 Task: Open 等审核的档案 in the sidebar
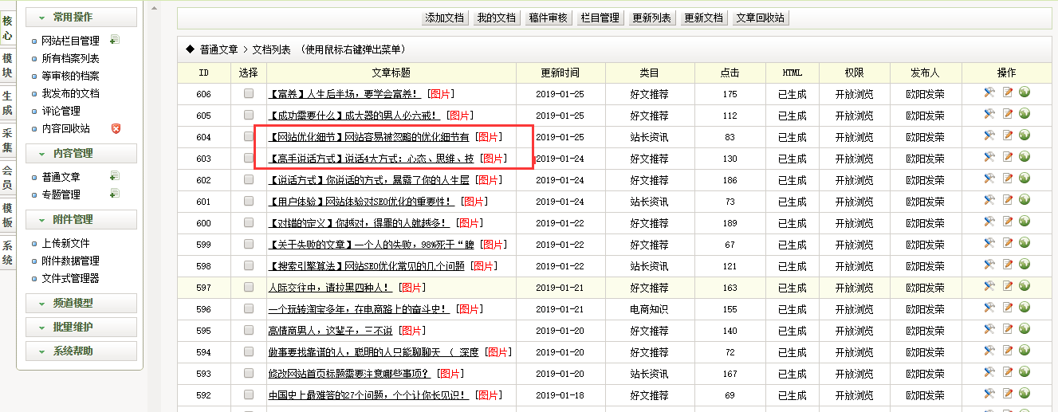(70, 76)
